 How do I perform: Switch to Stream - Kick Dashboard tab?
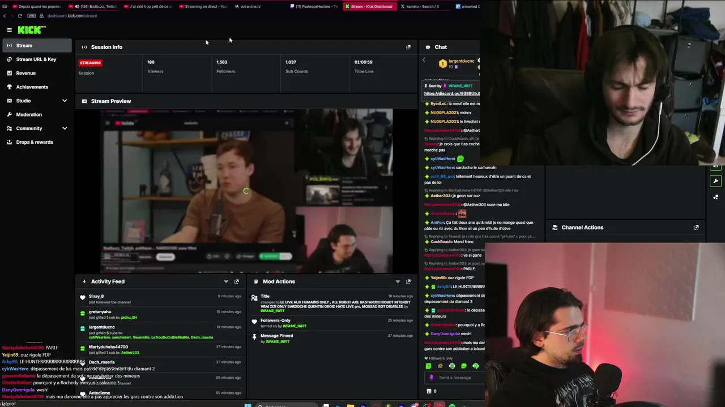coord(368,6)
